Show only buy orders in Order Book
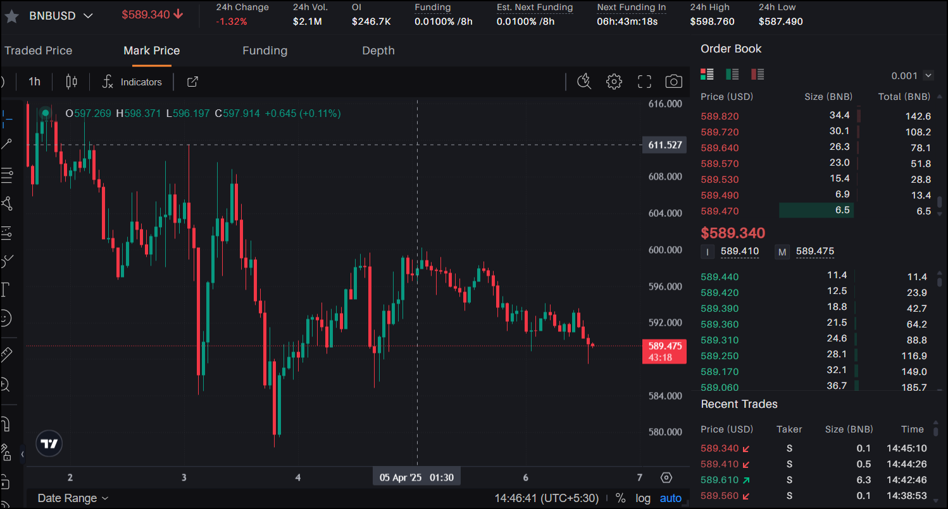This screenshot has width=948, height=509. tap(732, 75)
